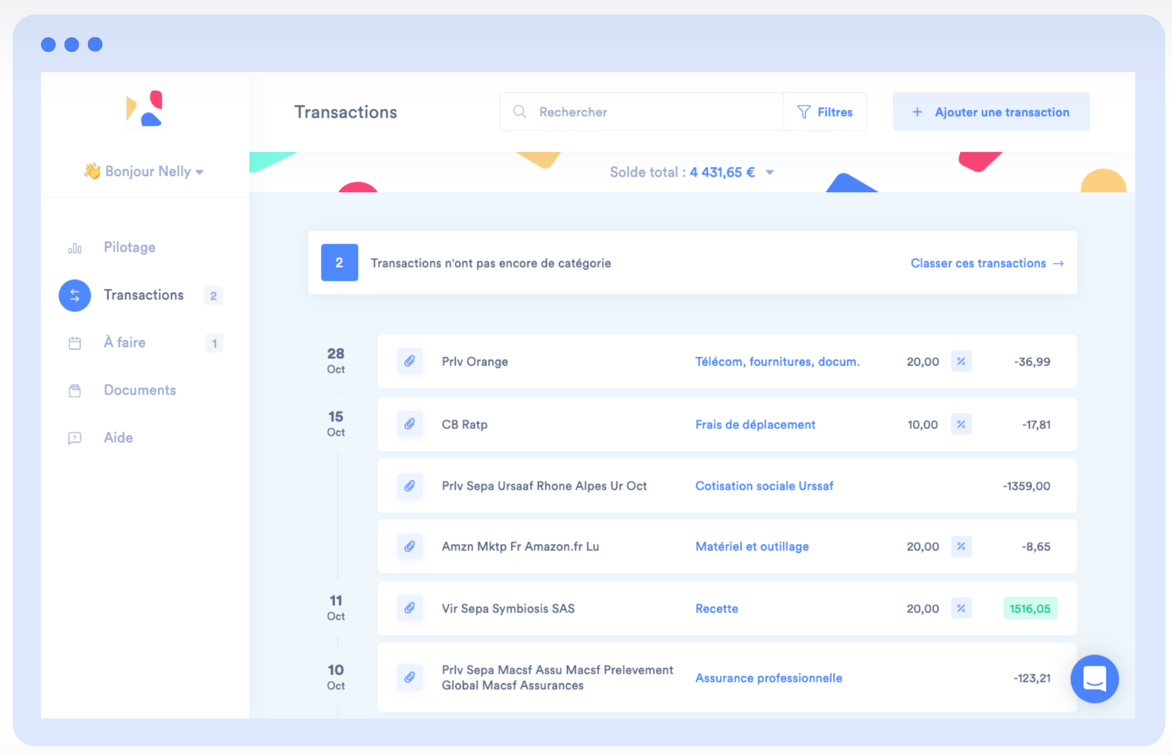Click the blue uncategorized count badge showing 2

339,263
